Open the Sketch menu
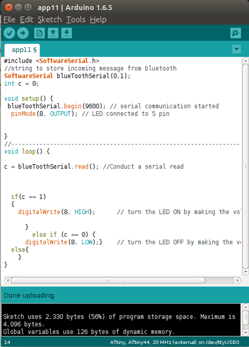Screen dimensions: 249x347 50,20
